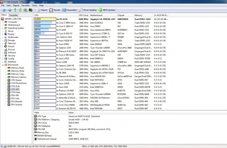Sort by the CPU Clock column header
This screenshot has width=227, height=148.
click(x=83, y=15)
